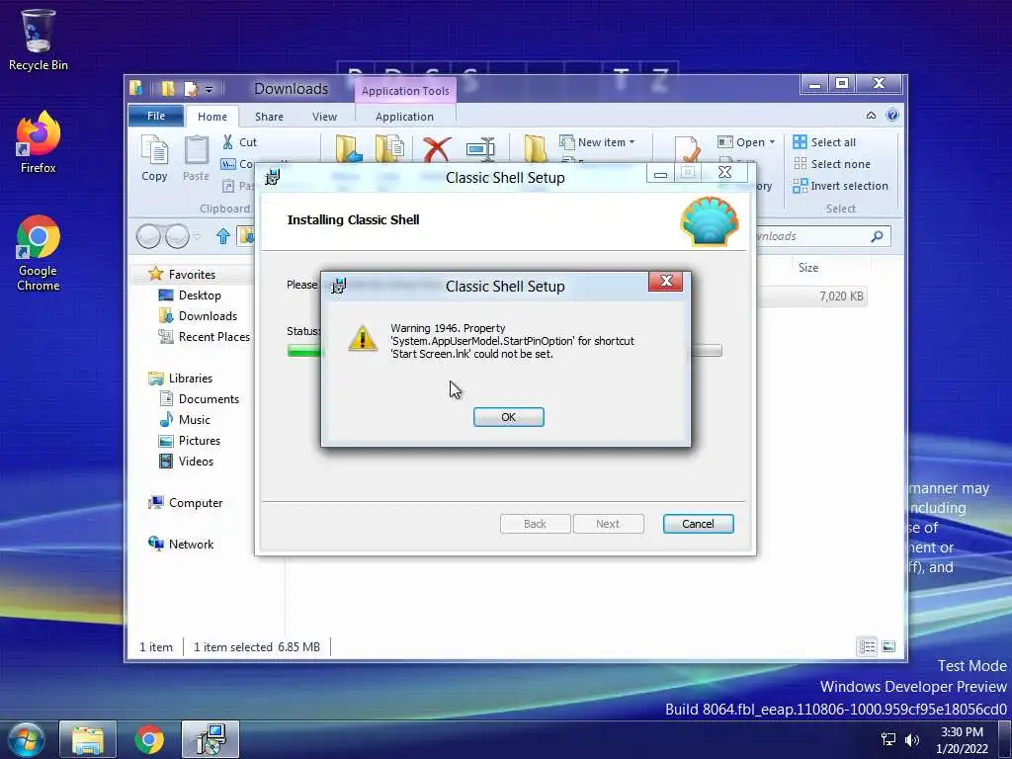The height and width of the screenshot is (759, 1012).
Task: Select Application Tools contextual tab
Action: click(x=405, y=91)
